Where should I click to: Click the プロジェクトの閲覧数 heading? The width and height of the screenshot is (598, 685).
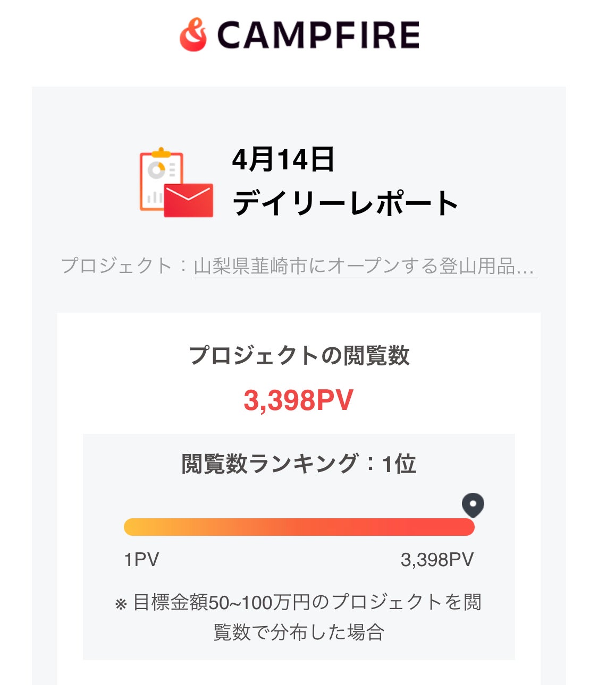point(299,355)
